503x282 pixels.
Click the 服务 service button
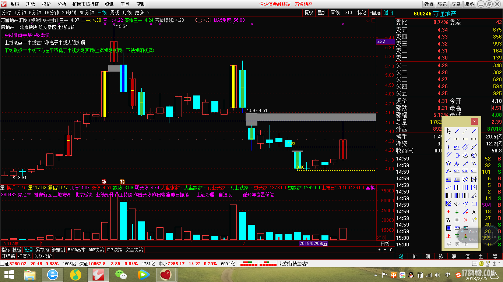coord(469,4)
